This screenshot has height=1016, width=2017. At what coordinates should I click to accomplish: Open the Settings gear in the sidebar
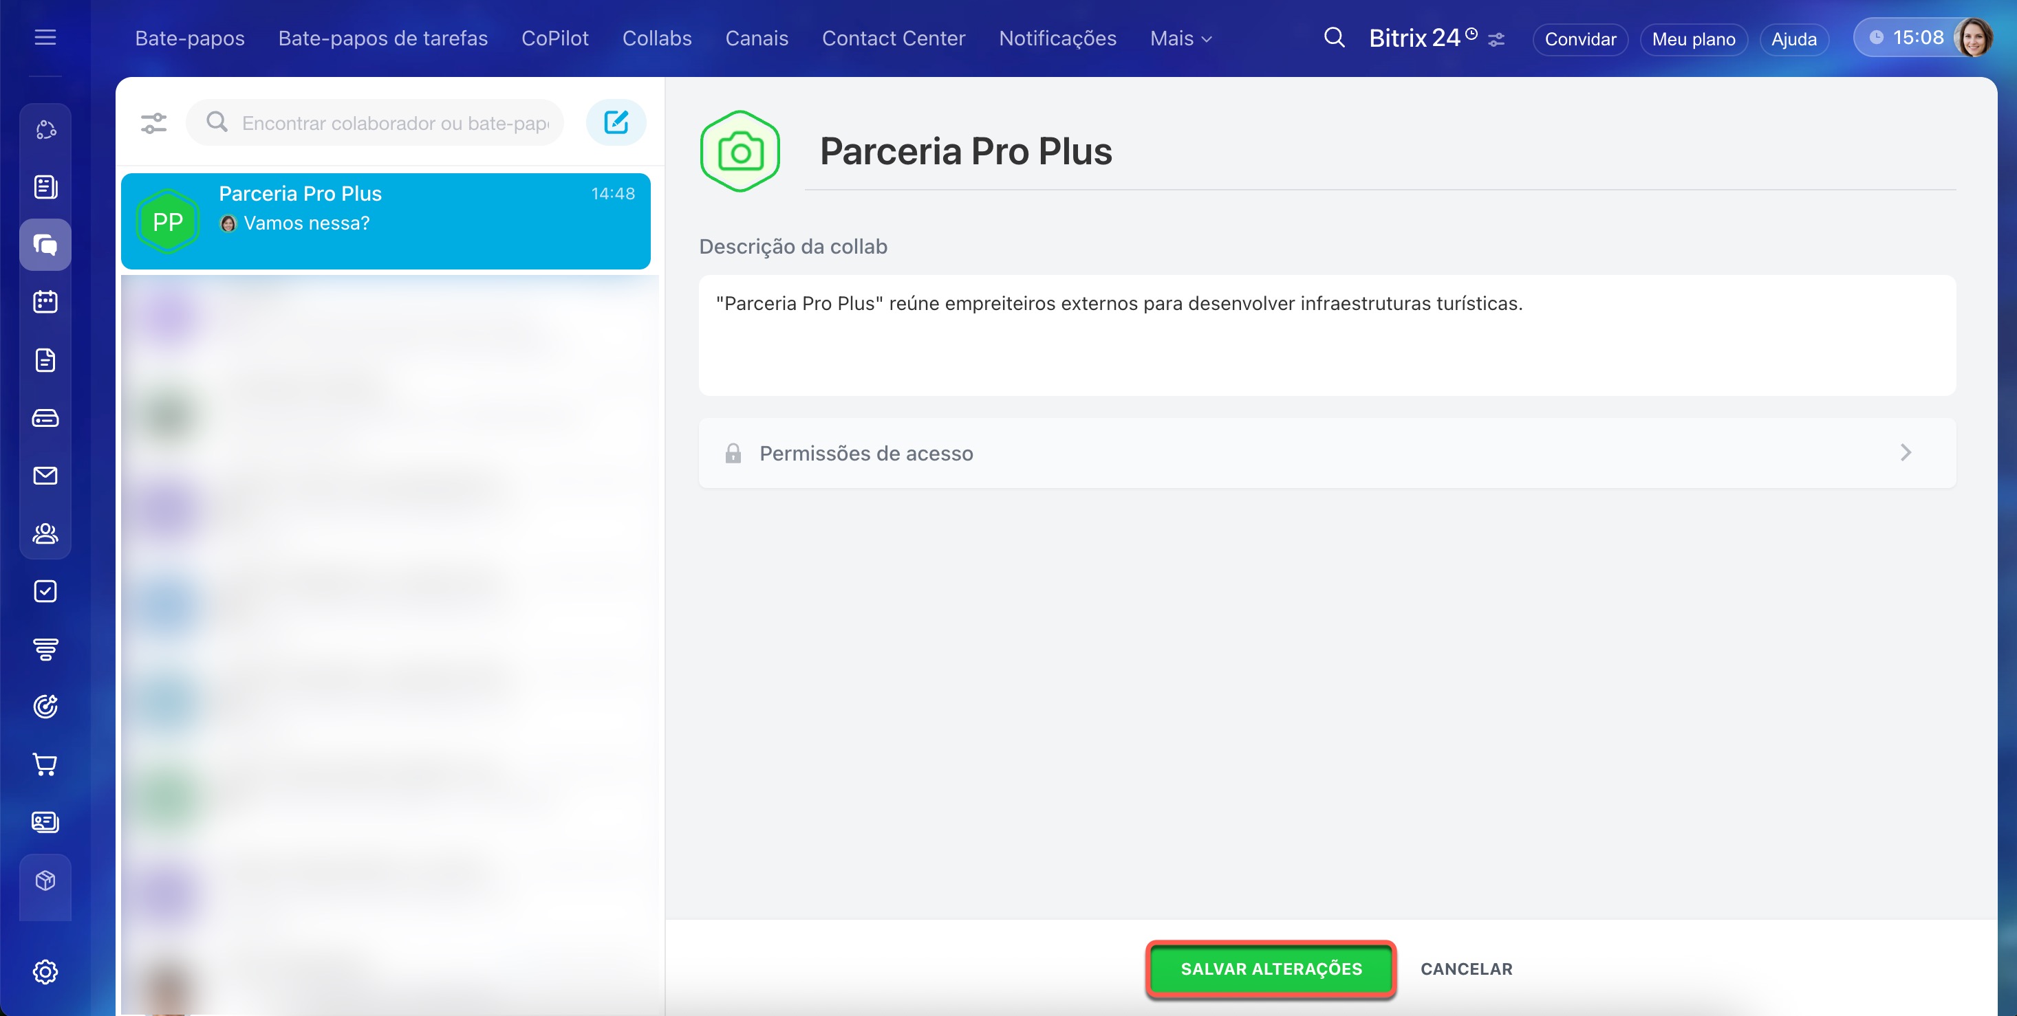click(45, 971)
